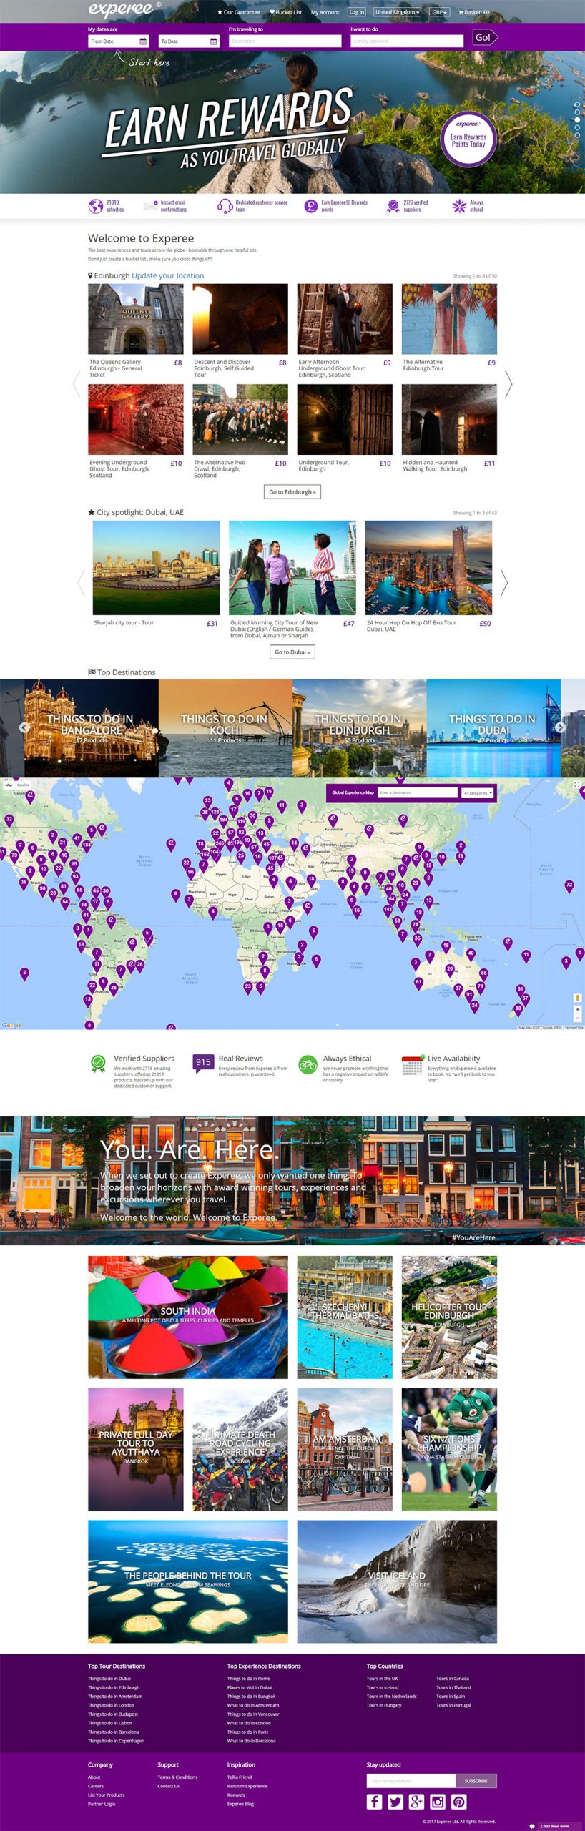The image size is (585, 1831).
Task: Open the Visit Iceland feature tile
Action: pyautogui.click(x=397, y=1581)
